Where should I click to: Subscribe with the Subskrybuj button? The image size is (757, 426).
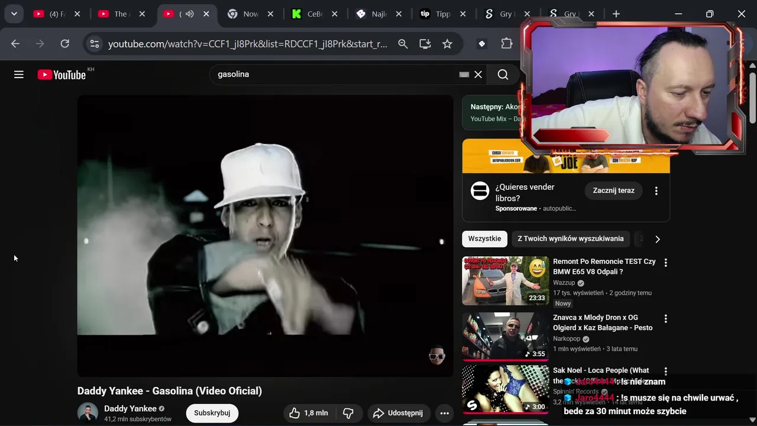coord(212,413)
